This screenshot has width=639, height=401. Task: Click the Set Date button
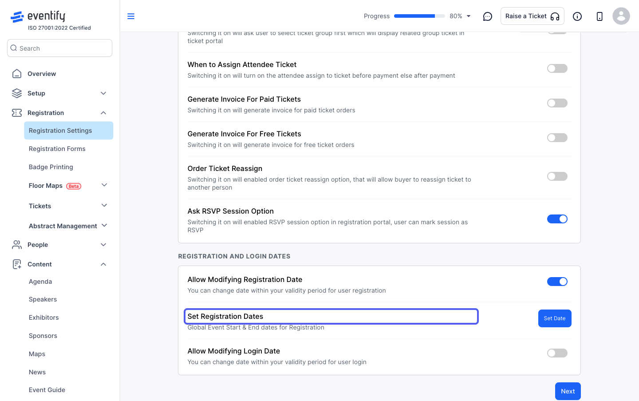tap(555, 318)
